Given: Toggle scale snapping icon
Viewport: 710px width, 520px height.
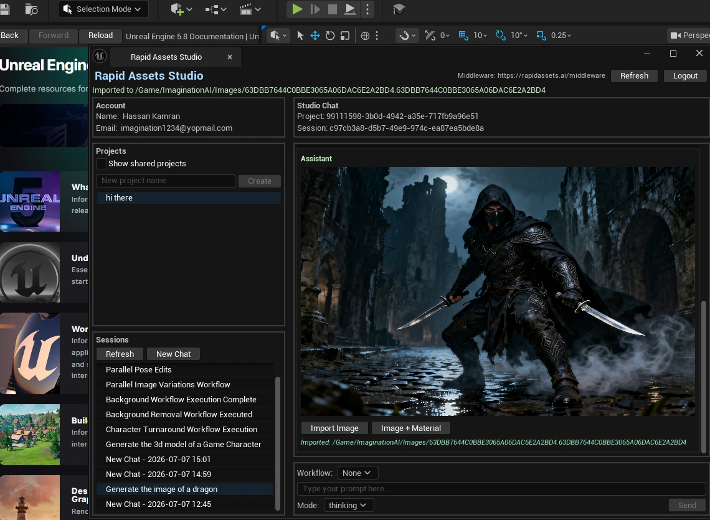Looking at the screenshot, I should click(x=541, y=35).
